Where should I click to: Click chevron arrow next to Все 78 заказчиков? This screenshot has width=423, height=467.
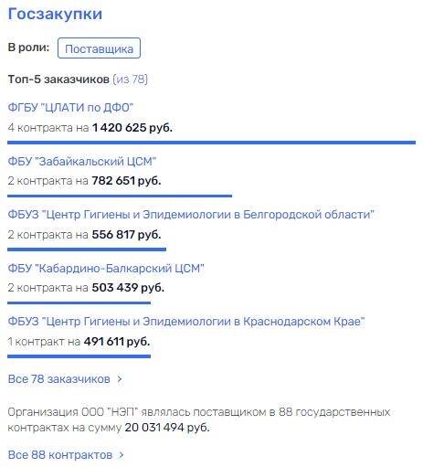coord(120,379)
